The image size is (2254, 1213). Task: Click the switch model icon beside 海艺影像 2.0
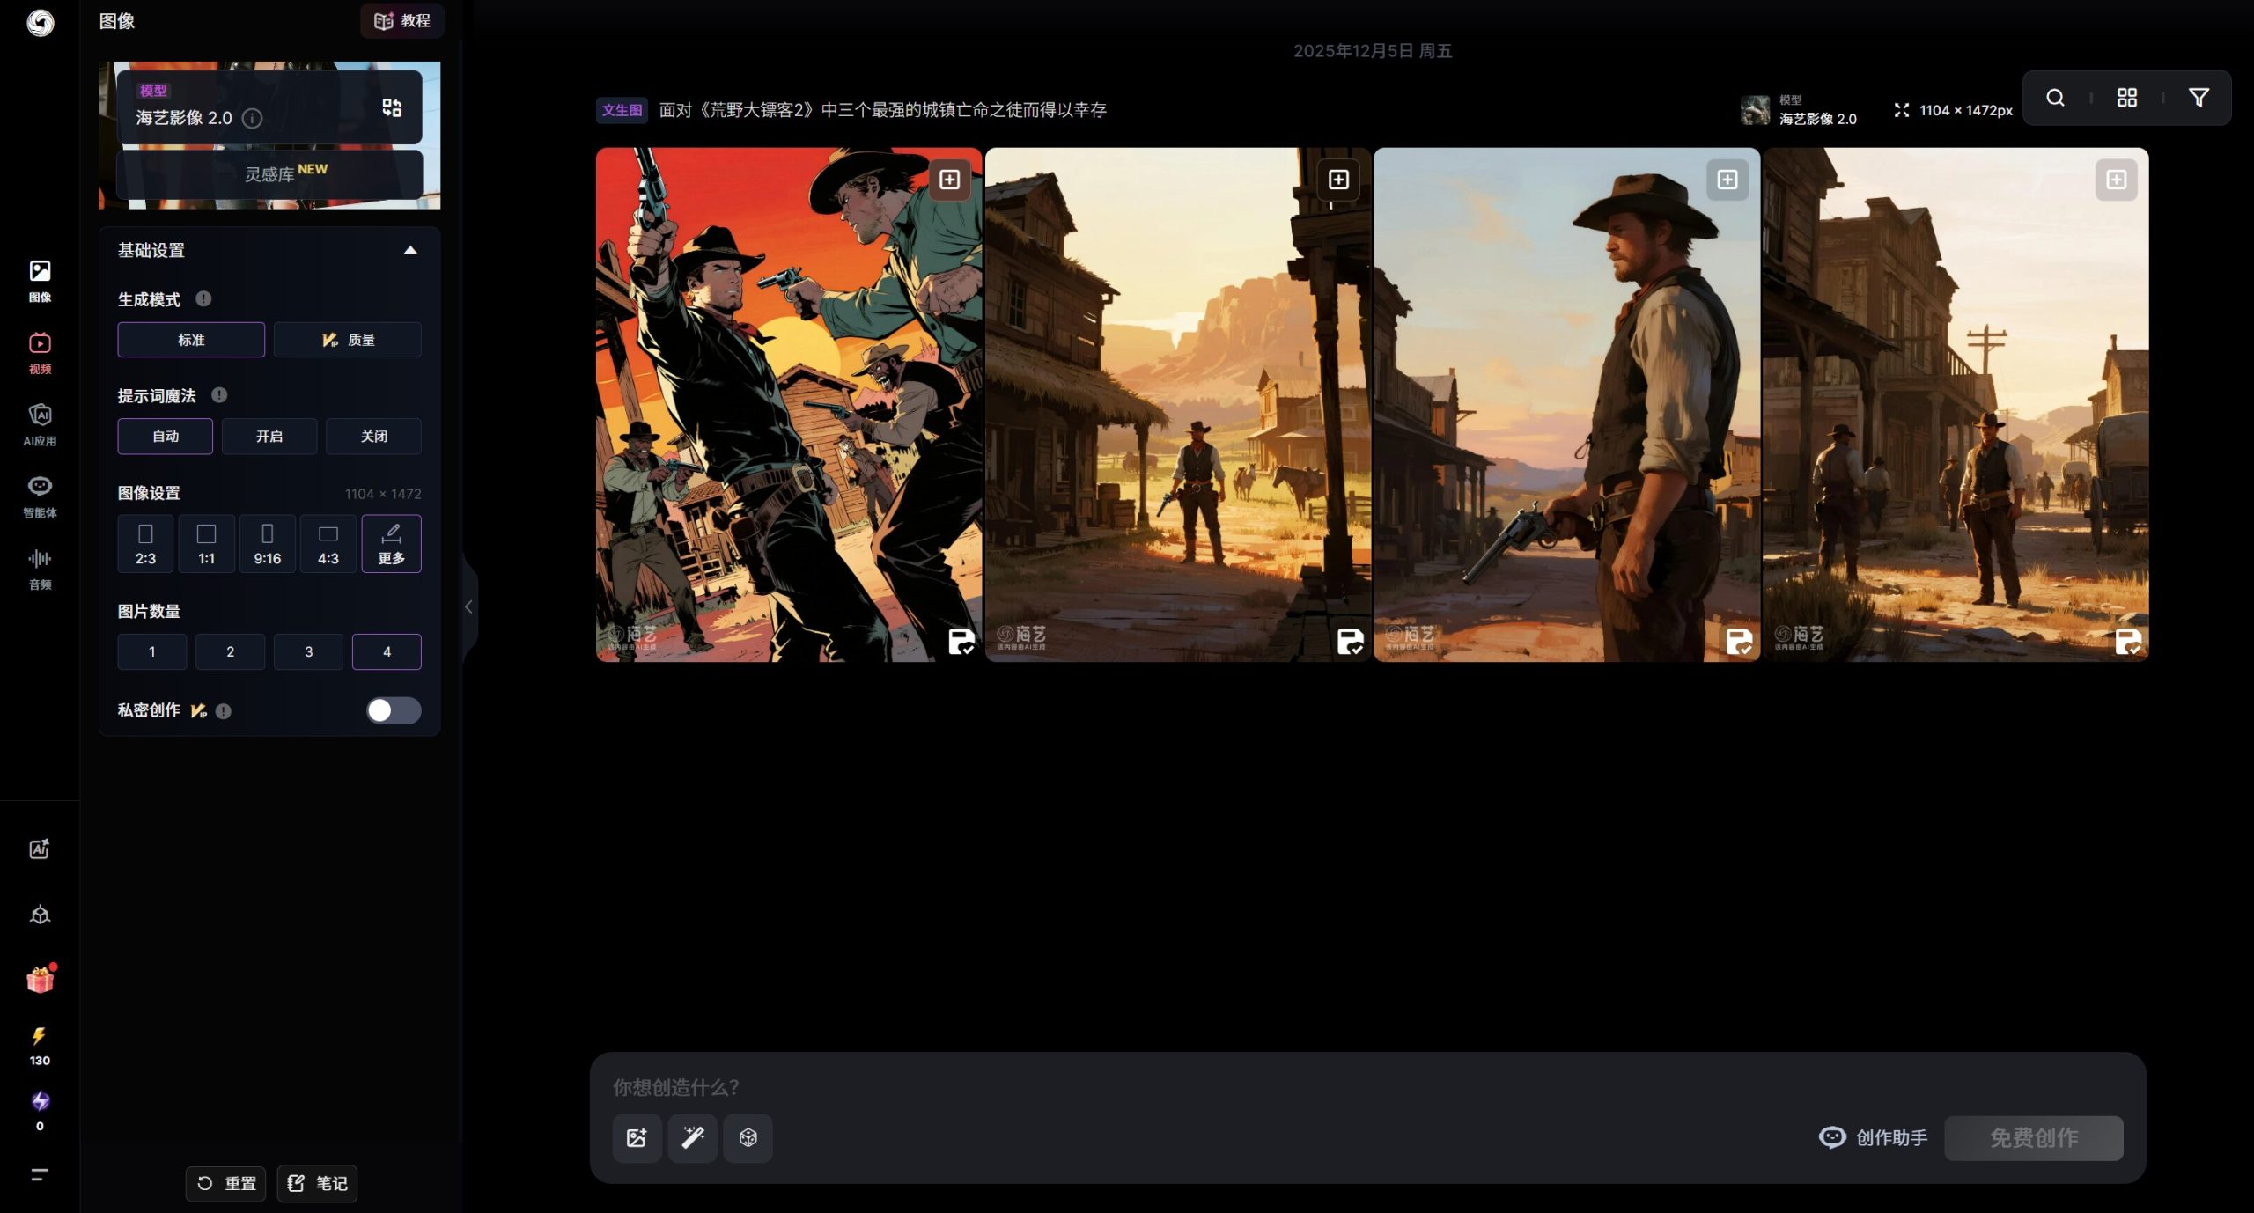click(392, 107)
